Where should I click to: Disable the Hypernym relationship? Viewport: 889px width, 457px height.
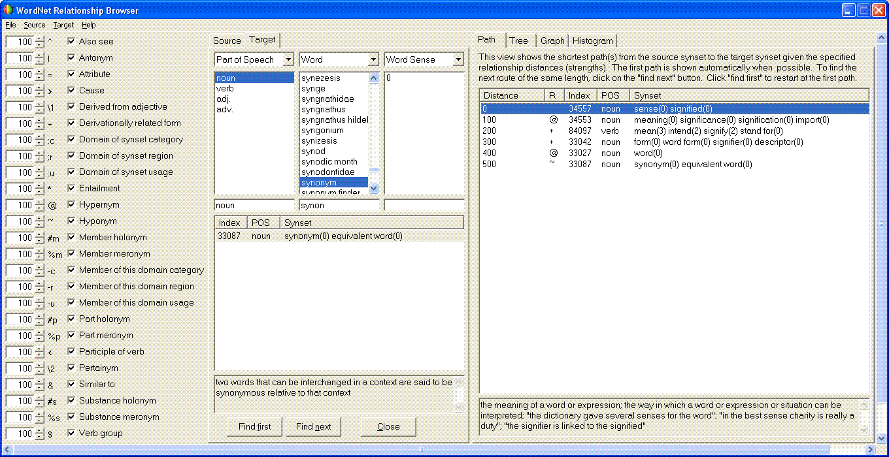point(71,204)
